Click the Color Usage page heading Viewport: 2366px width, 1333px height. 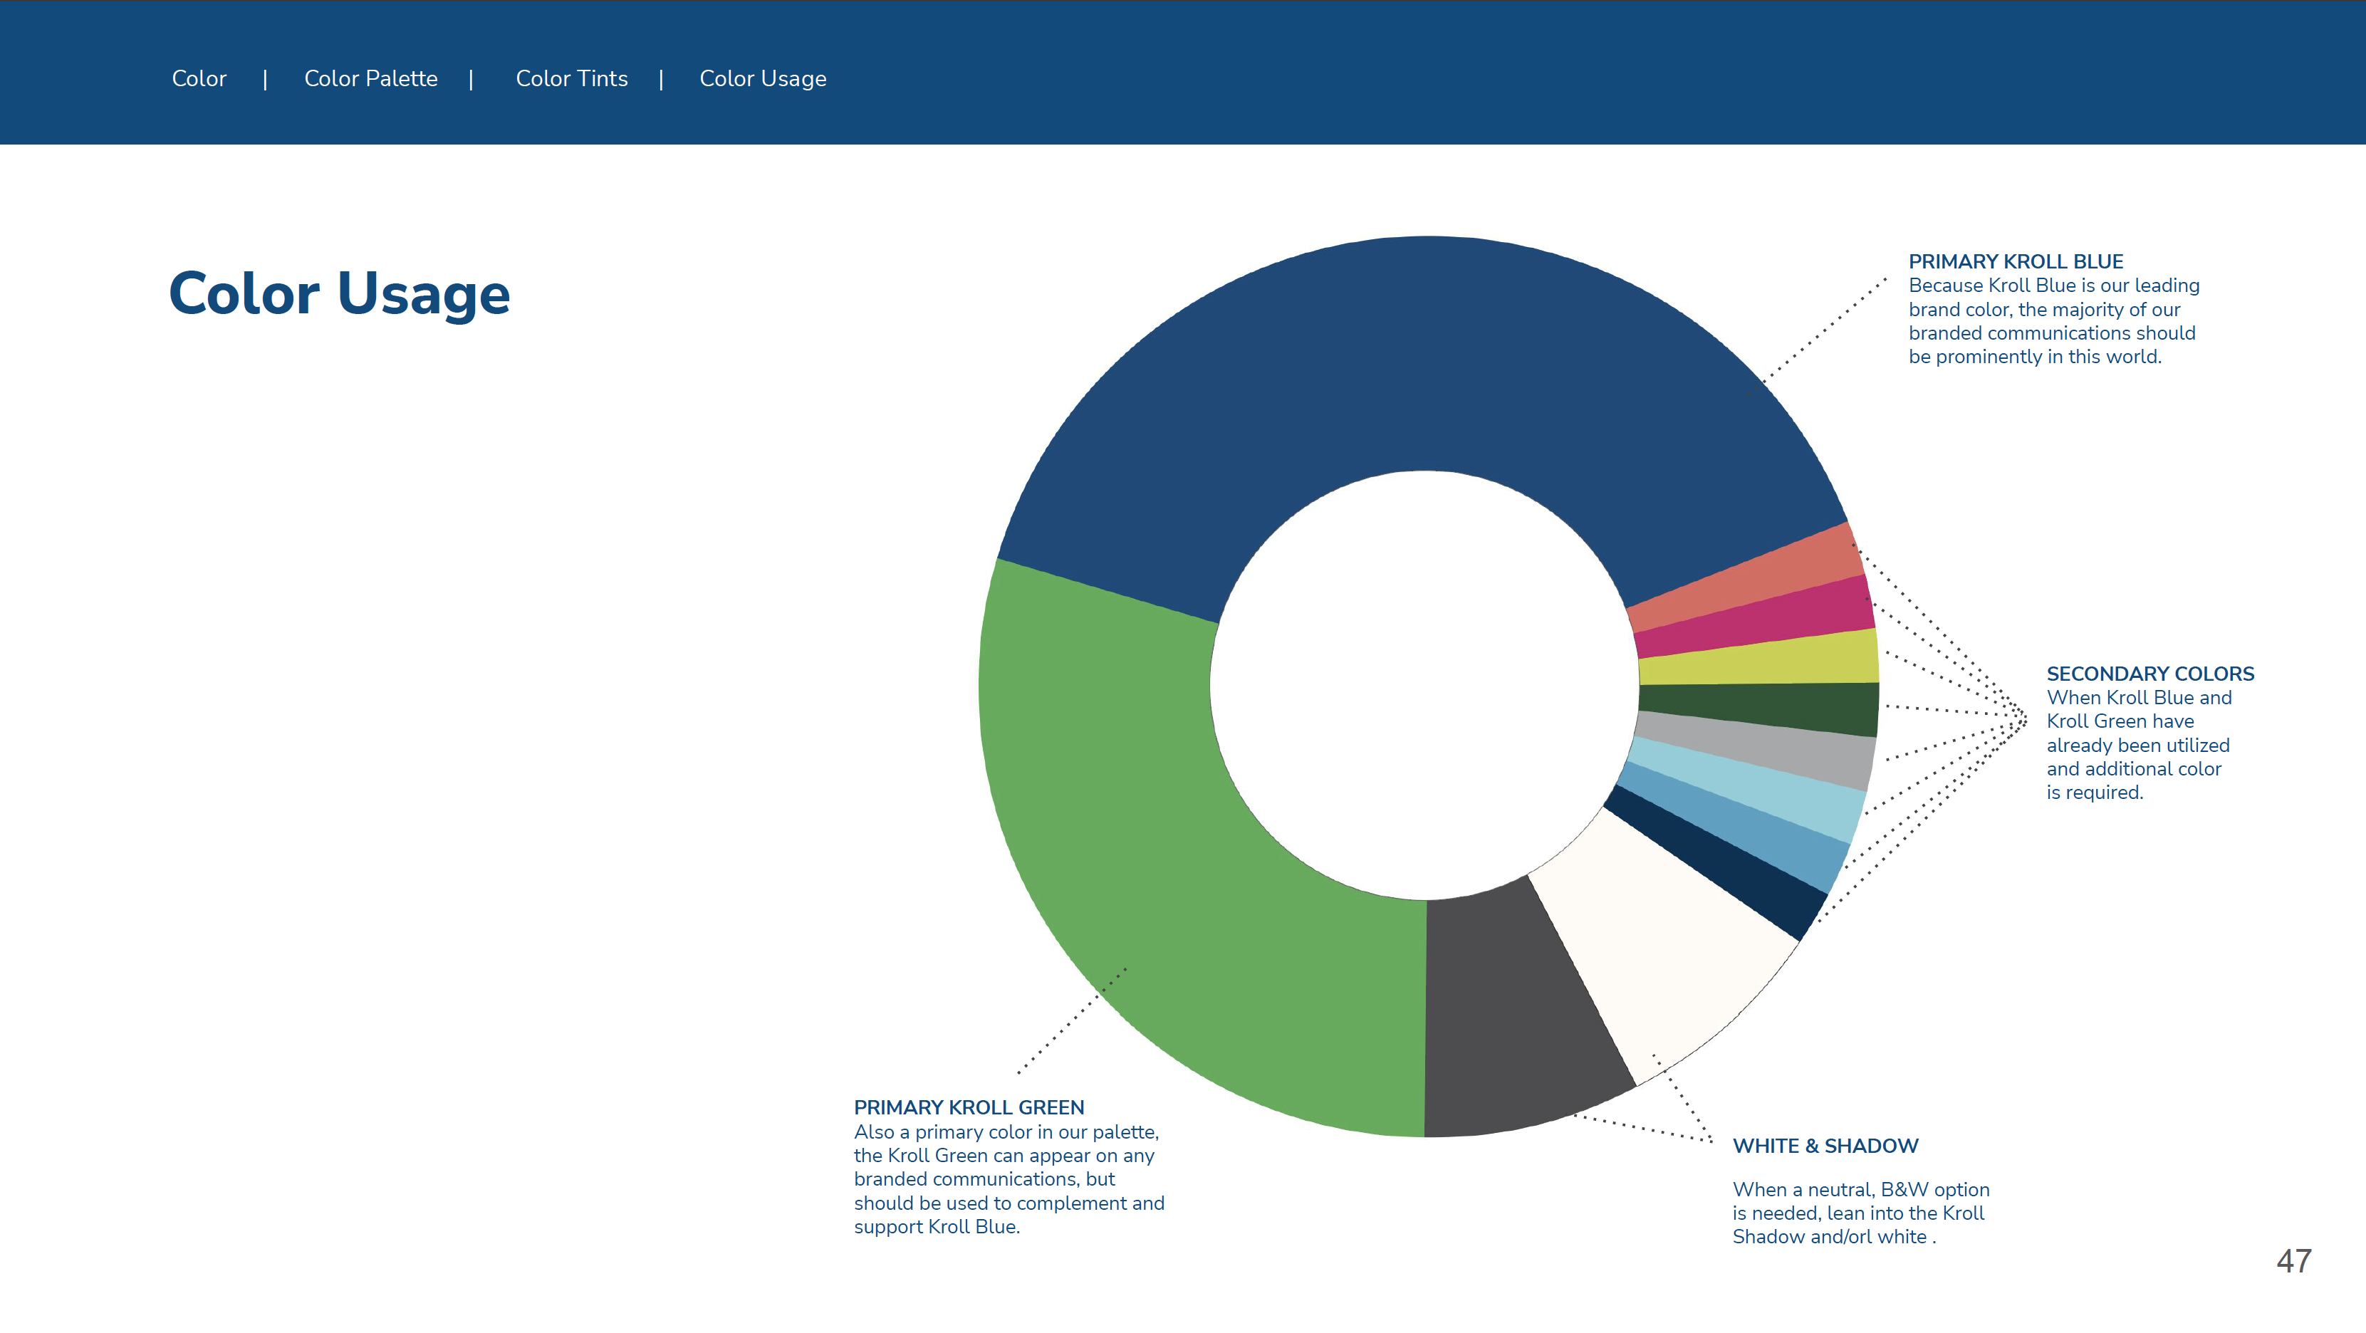tap(339, 294)
